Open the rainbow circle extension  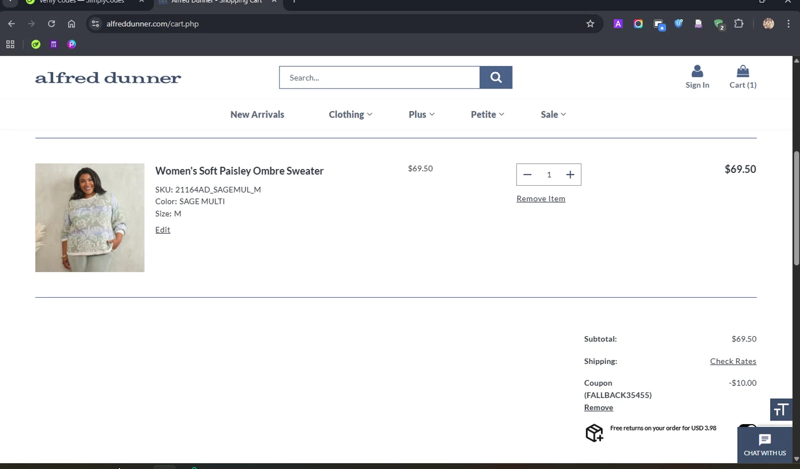[638, 23]
